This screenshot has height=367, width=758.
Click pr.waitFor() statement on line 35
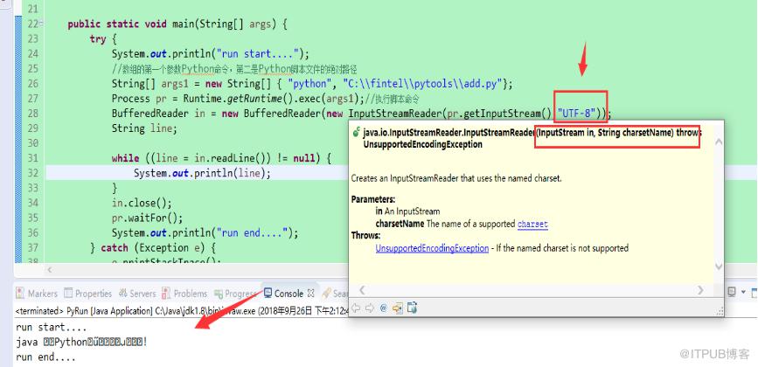click(148, 218)
